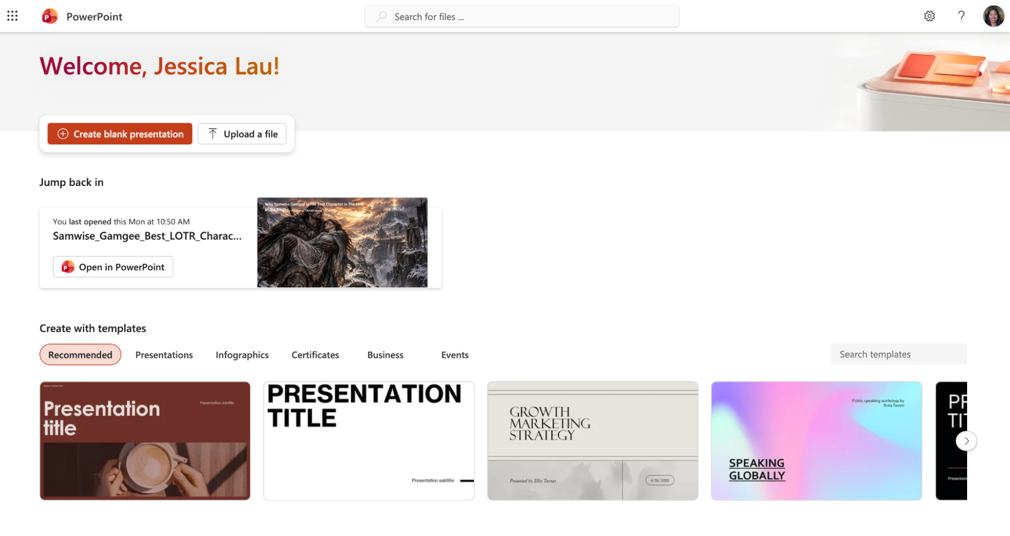Open the app launcher grid icon

13,16
